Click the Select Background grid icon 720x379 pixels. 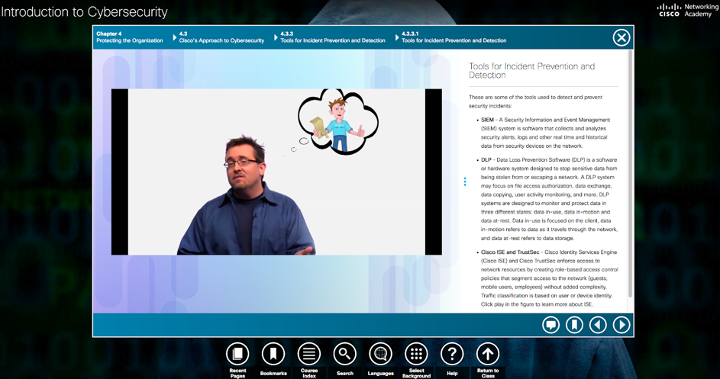pos(416,354)
